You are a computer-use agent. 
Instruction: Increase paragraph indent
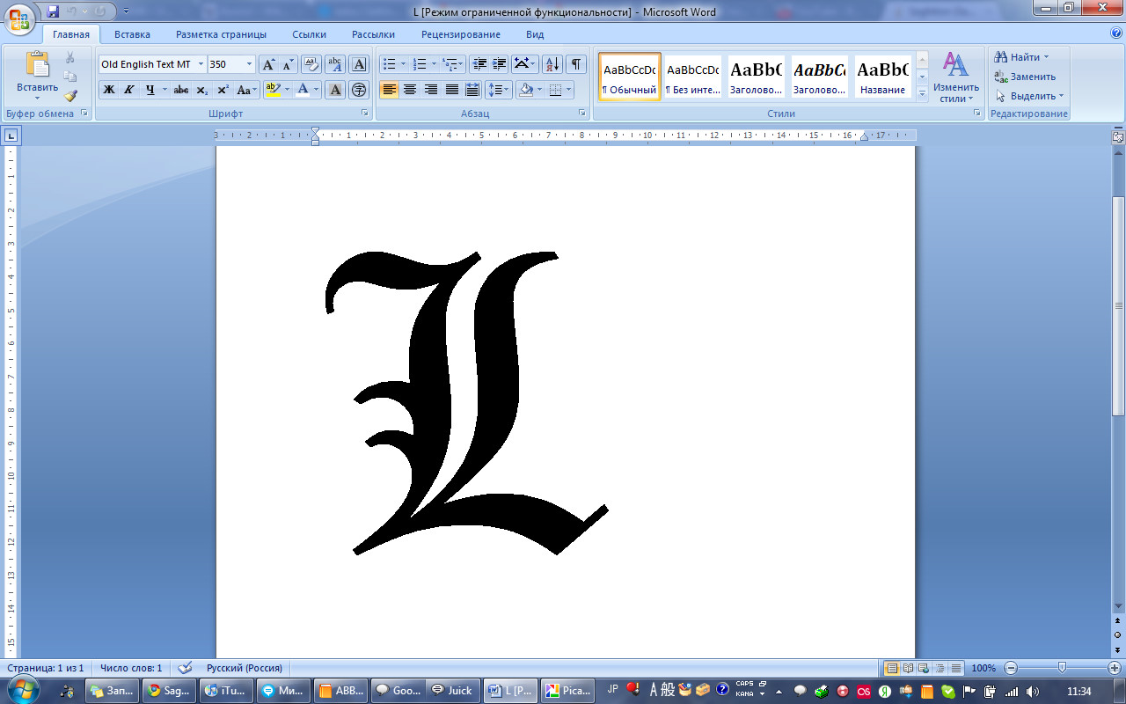point(499,64)
